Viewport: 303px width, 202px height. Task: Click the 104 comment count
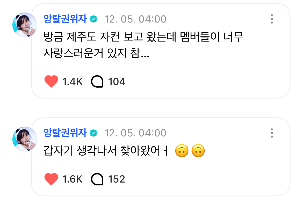coord(117,82)
